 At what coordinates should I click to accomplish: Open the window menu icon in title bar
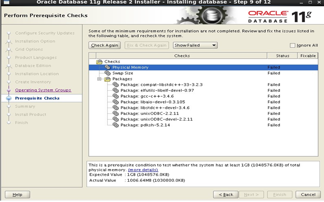[x=6, y=2]
